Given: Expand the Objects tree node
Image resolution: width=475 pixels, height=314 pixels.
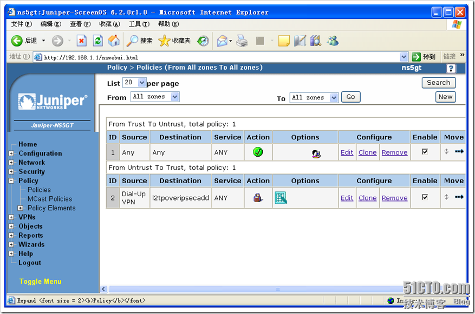Looking at the screenshot, I should (11, 226).
